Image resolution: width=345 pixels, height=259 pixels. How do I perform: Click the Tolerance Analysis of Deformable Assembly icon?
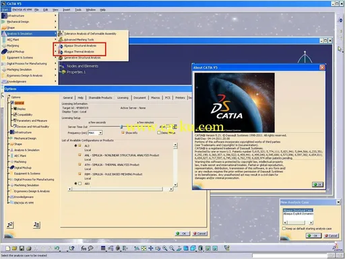60,34
